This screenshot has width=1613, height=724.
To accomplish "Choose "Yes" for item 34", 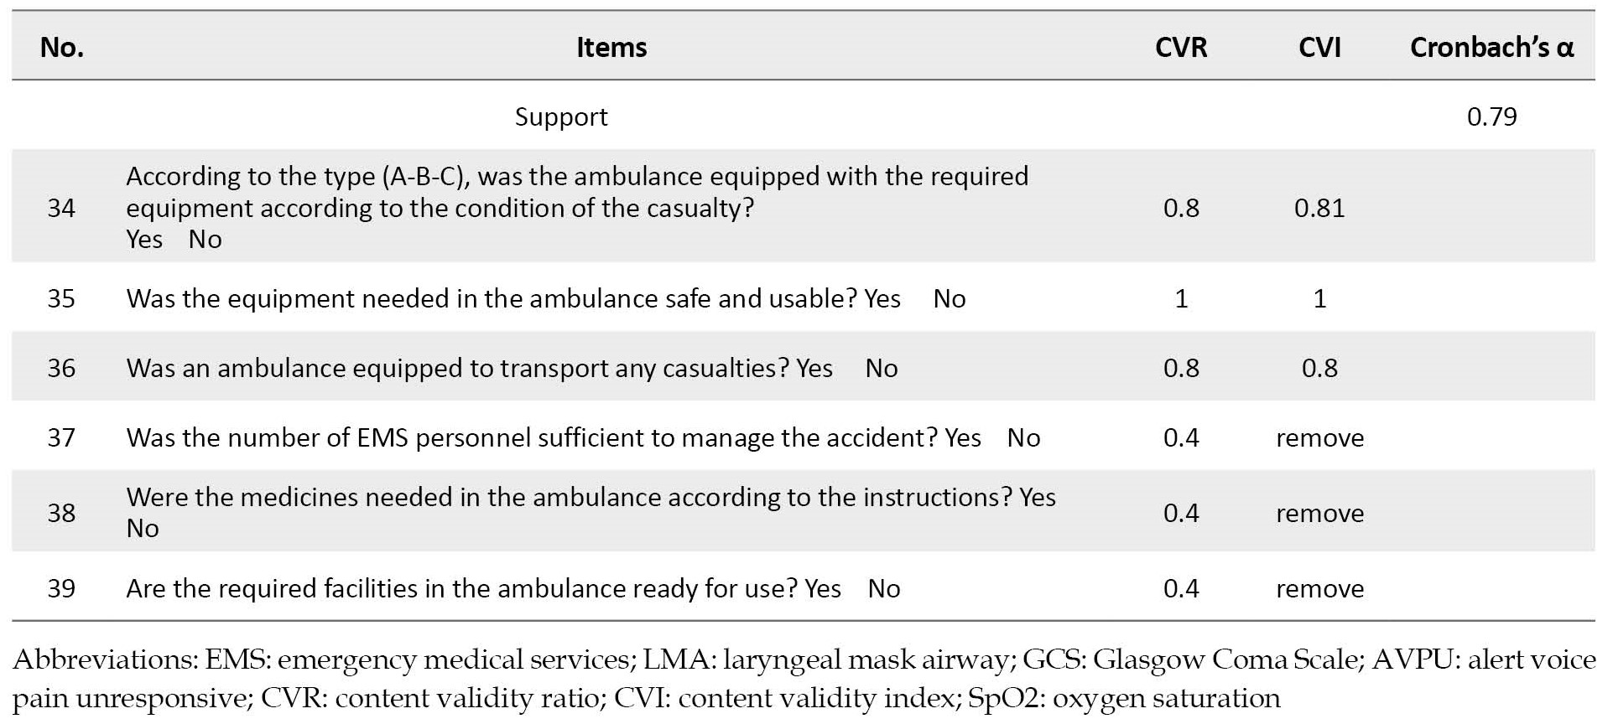I will click(144, 240).
